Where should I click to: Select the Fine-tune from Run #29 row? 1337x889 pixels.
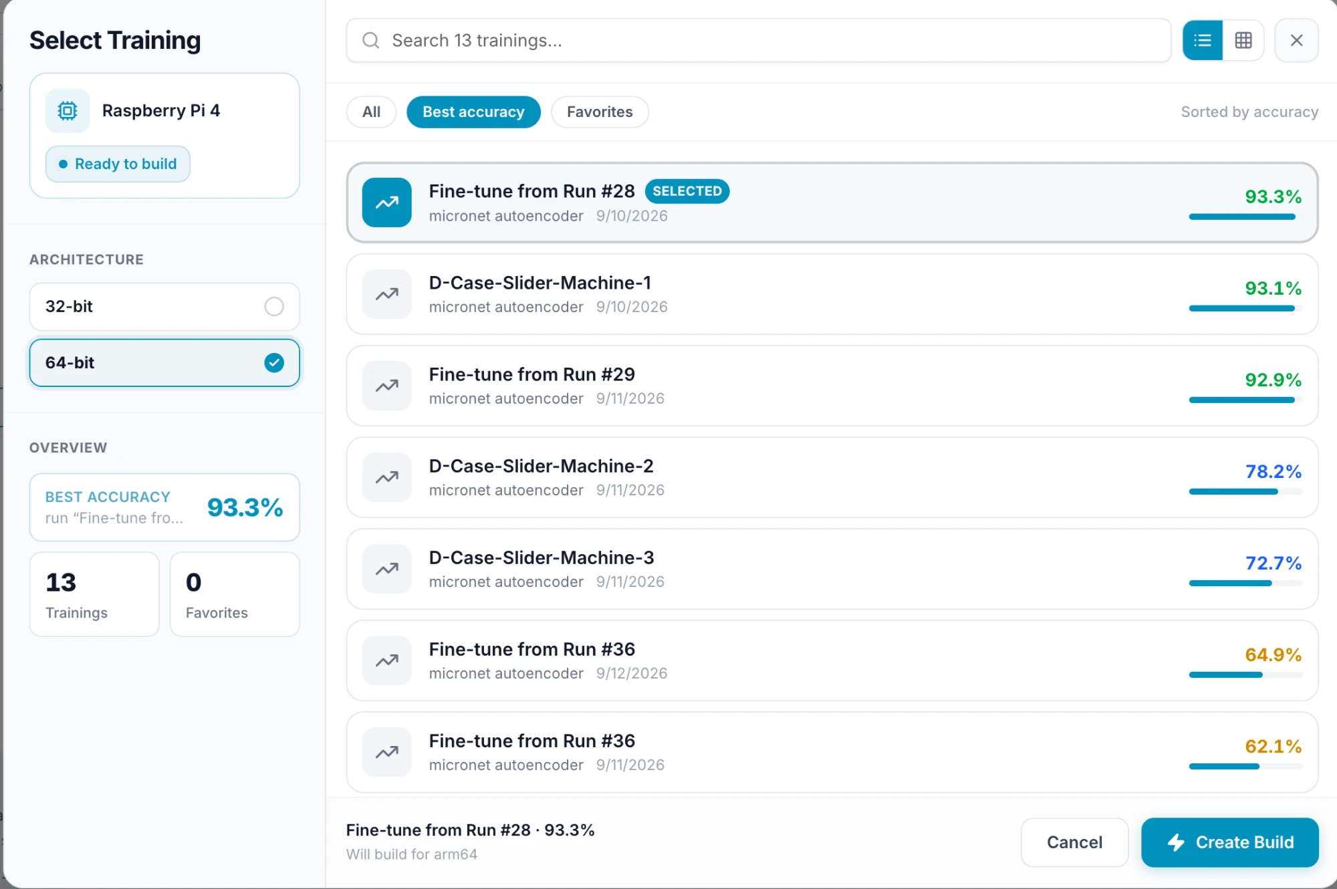click(832, 386)
